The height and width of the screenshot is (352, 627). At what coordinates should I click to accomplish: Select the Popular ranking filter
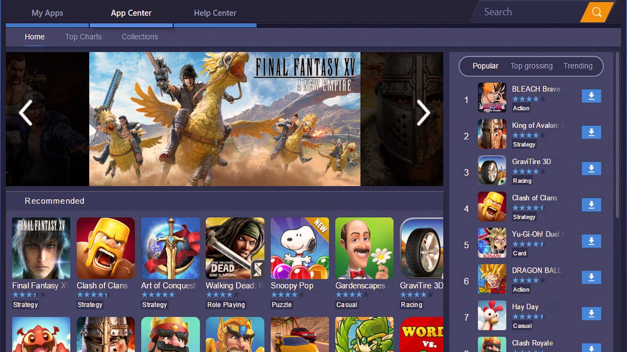point(485,66)
